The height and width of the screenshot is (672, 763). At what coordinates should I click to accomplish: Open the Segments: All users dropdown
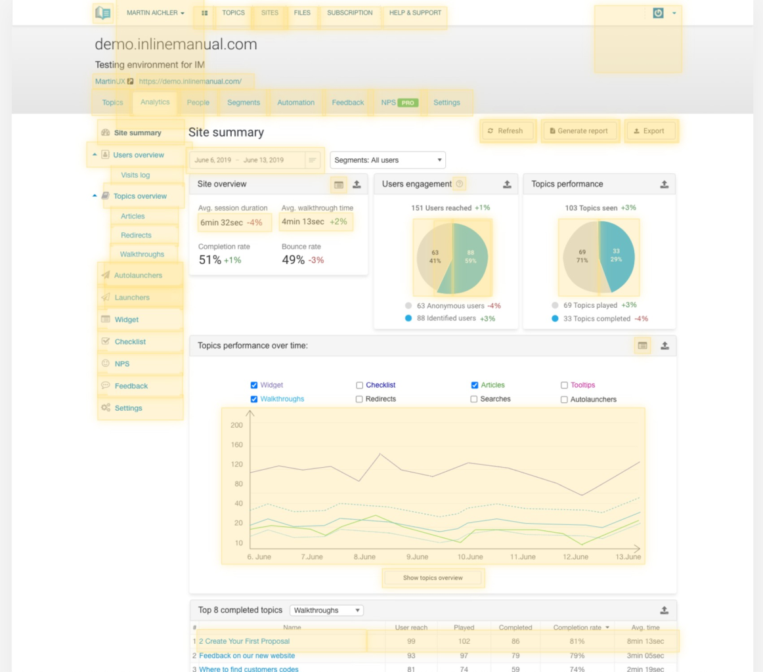coord(387,160)
